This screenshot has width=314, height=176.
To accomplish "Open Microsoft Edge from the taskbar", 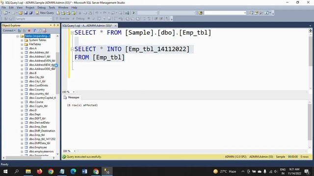I will tap(73, 172).
